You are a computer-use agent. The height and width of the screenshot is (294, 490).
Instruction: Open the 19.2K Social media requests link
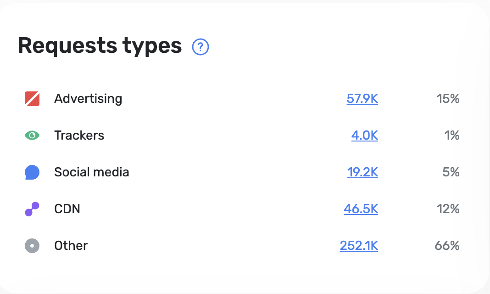click(x=362, y=172)
